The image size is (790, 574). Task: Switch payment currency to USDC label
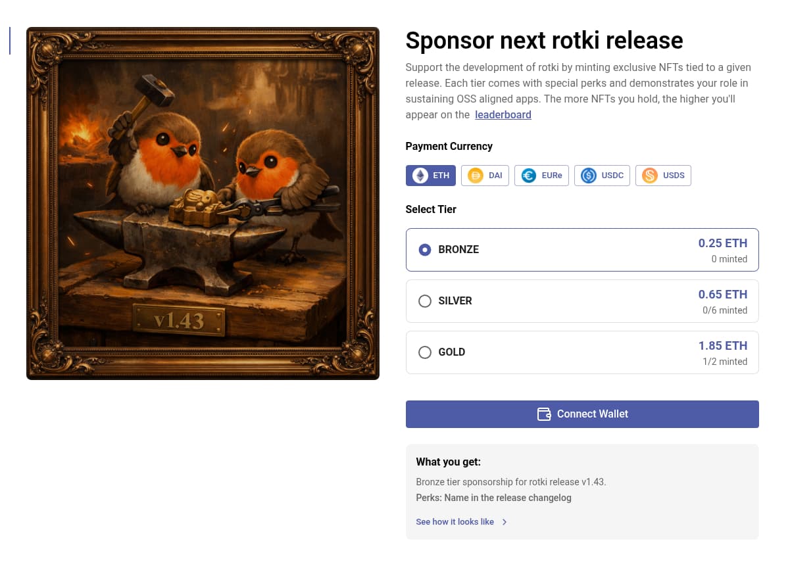612,176
